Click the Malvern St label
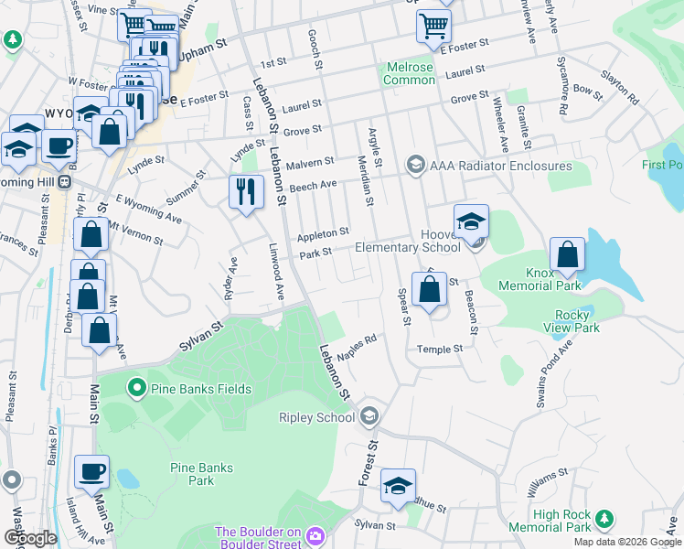Image resolution: width=684 pixels, height=549 pixels. [x=310, y=163]
